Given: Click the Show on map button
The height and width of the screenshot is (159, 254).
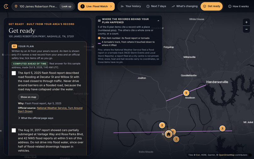Looking at the screenshot, I should pos(28,97).
